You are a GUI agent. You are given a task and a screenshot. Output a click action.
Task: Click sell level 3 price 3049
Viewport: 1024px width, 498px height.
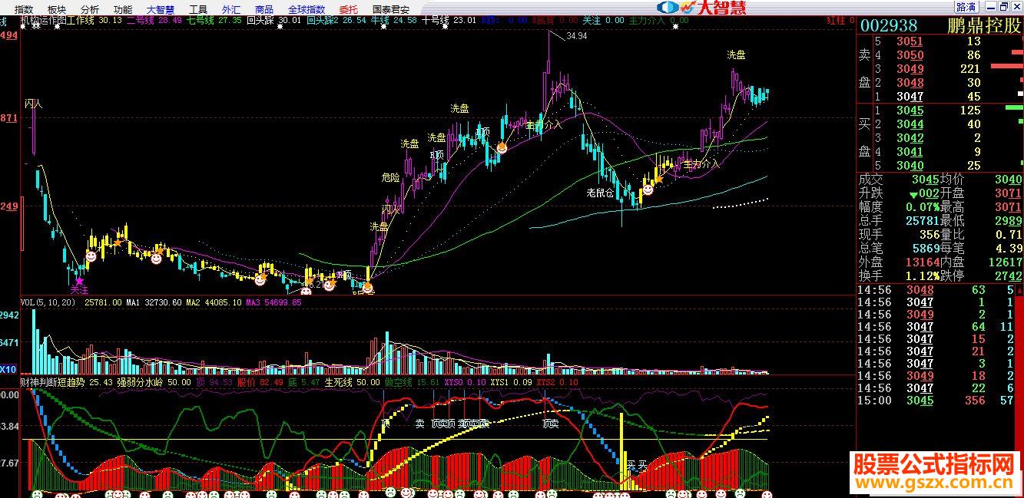click(910, 69)
